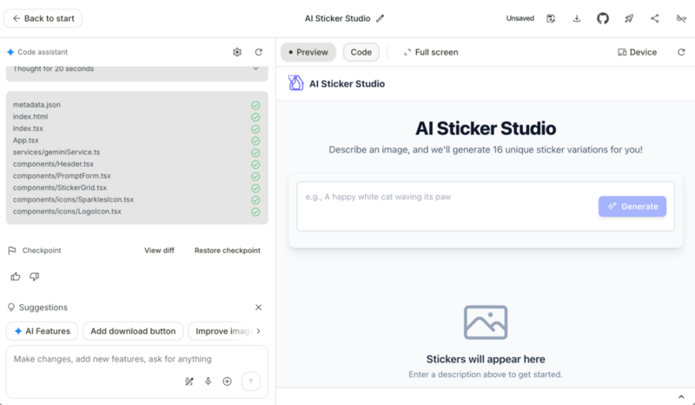Click index.html file entry
Screen dimensions: 695x405
coord(30,117)
